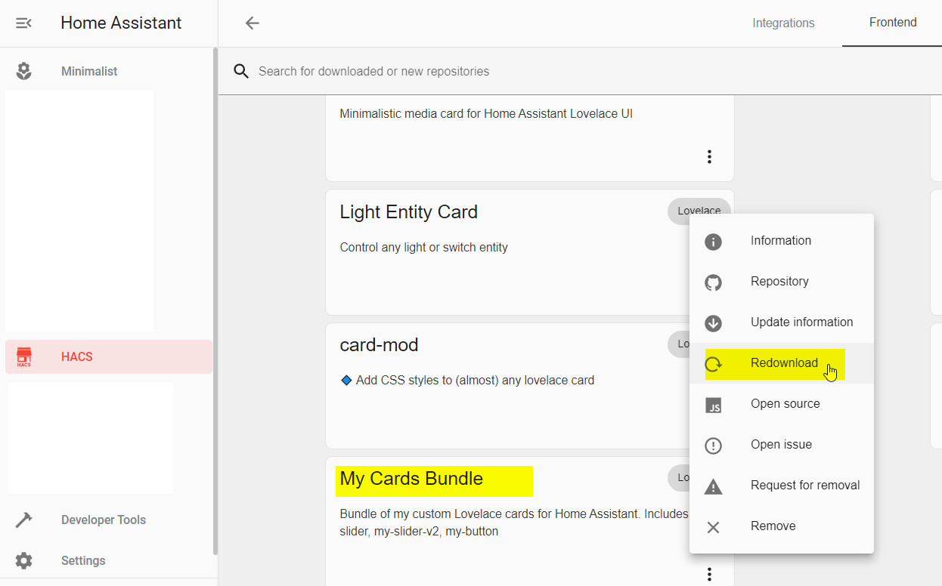Open Minimalist in the sidebar
The height and width of the screenshot is (586, 942).
pos(109,71)
